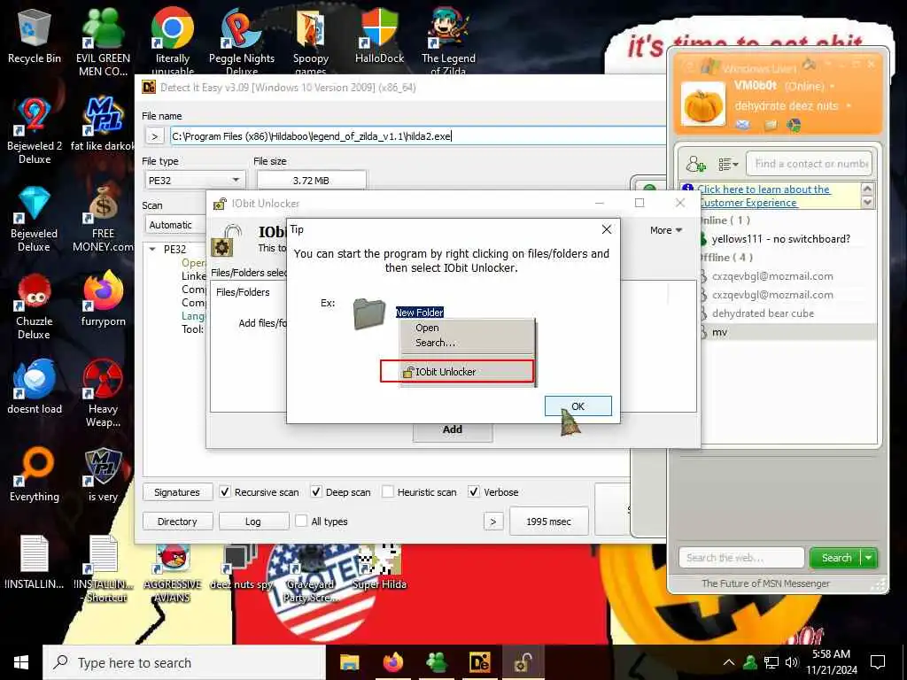
Task: Collapse the PE32 tree node
Action: [152, 249]
